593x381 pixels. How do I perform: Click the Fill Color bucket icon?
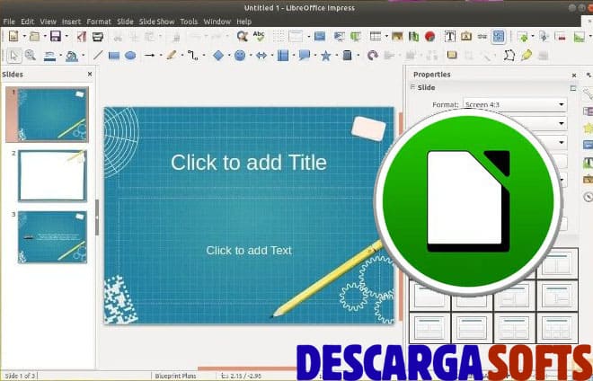72,56
